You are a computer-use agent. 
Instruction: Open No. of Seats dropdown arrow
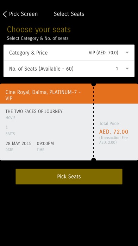(x=127, y=69)
